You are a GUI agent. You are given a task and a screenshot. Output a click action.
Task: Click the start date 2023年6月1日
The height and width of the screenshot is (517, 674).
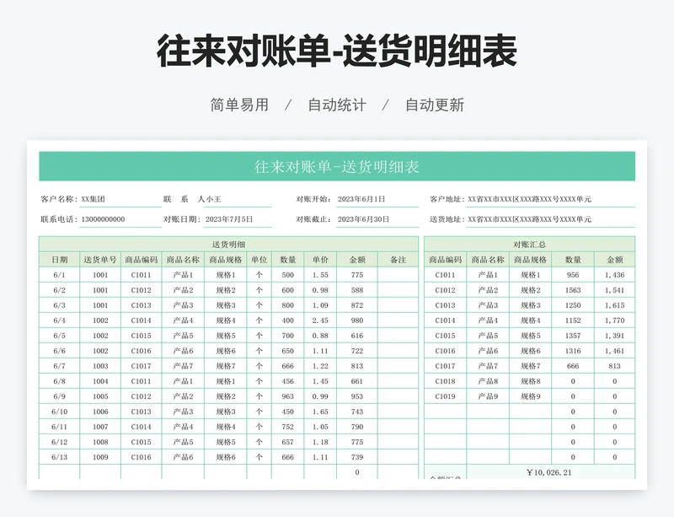pyautogui.click(x=377, y=199)
